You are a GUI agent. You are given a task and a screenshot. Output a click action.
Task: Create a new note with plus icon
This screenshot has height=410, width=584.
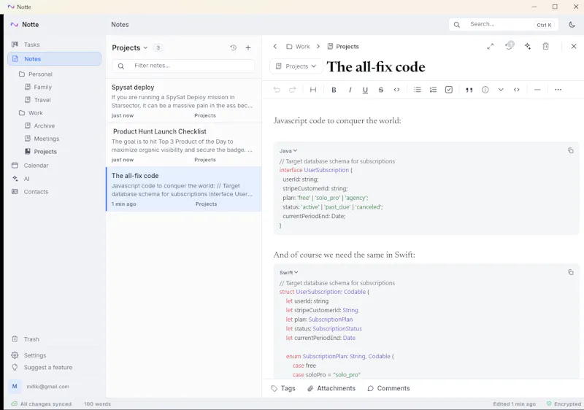pyautogui.click(x=248, y=47)
